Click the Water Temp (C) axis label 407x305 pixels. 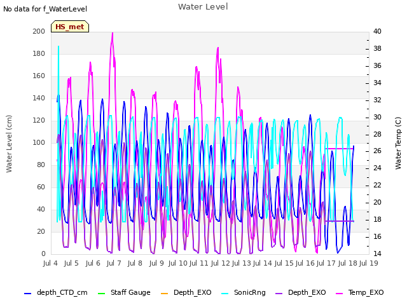point(398,143)
